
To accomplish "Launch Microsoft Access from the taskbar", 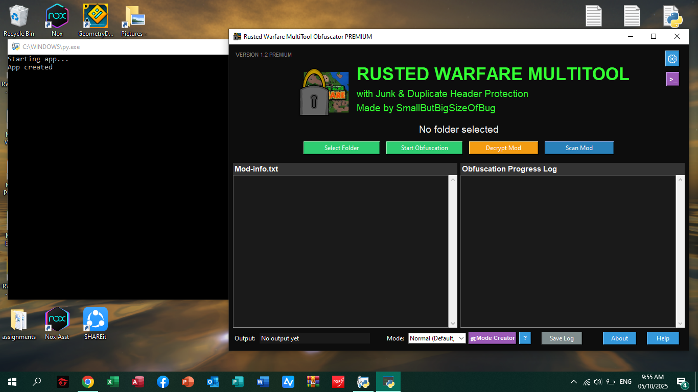I will 138,382.
